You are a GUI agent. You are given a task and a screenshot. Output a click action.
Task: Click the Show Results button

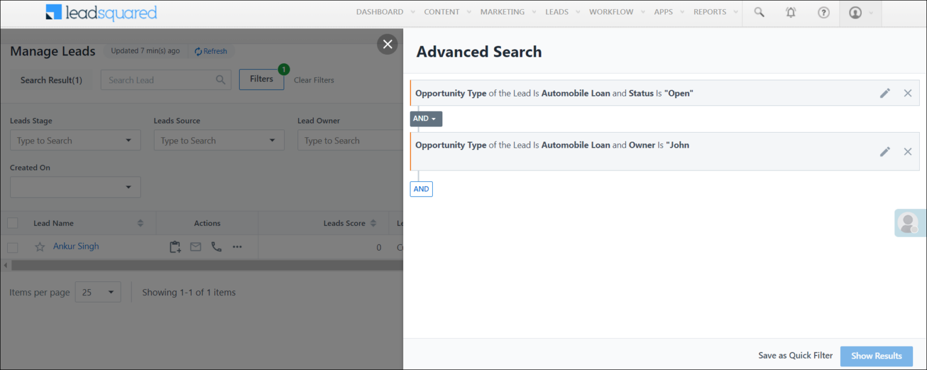click(x=876, y=356)
